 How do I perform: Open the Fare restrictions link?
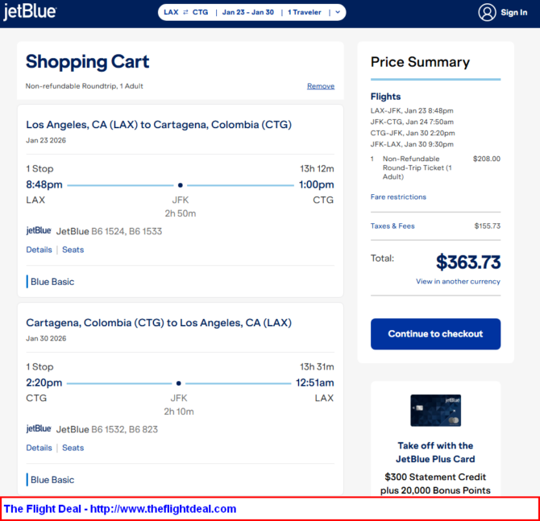(398, 196)
